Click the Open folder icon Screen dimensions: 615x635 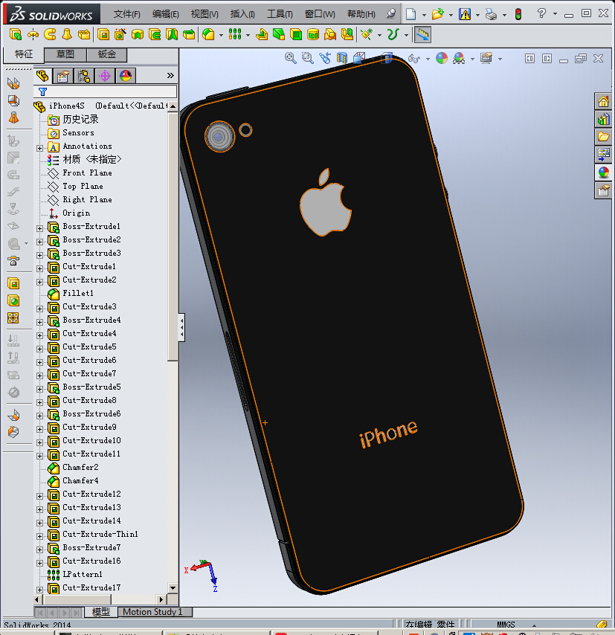coord(437,15)
